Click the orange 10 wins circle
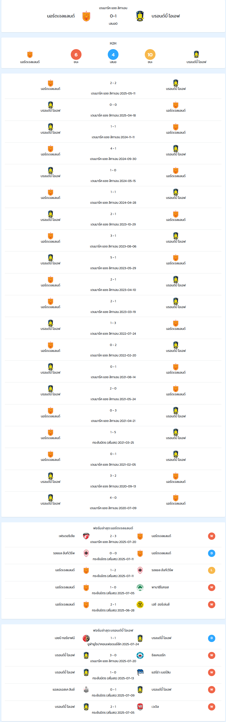The width and height of the screenshot is (226, 722). 150,55
